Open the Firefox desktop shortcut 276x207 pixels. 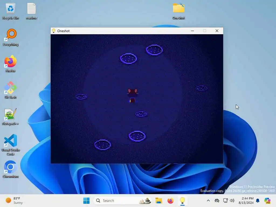11,64
